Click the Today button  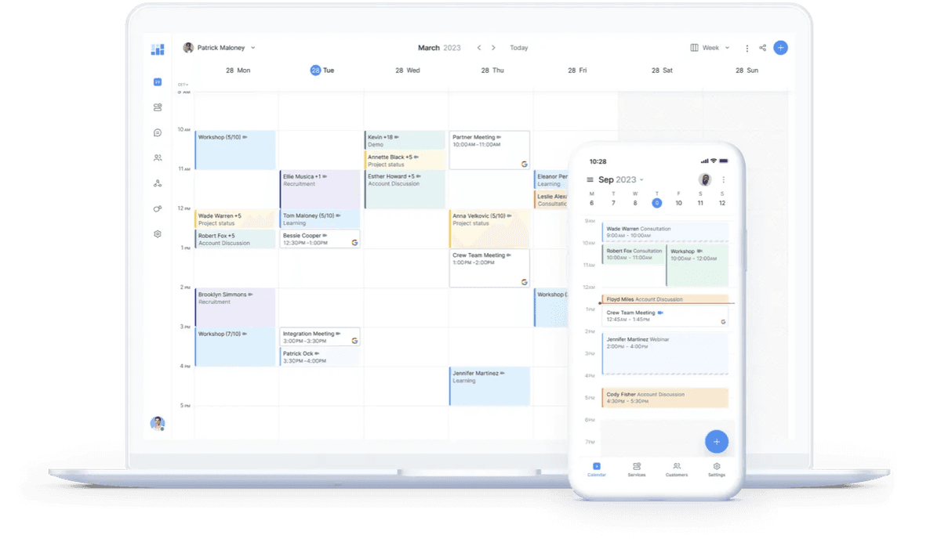click(x=519, y=48)
